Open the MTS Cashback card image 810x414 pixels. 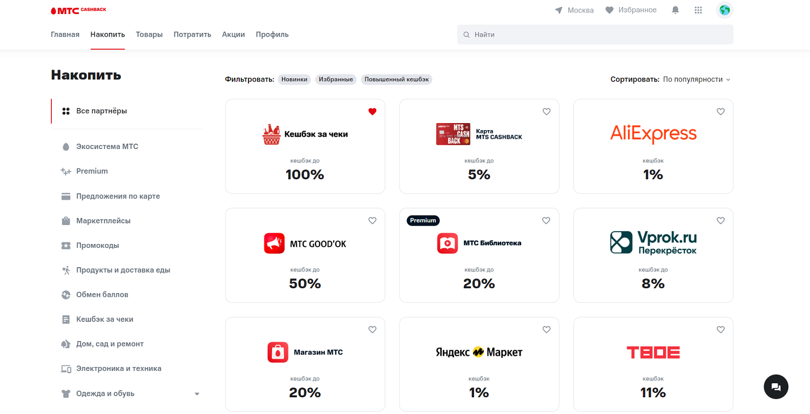[x=453, y=134]
